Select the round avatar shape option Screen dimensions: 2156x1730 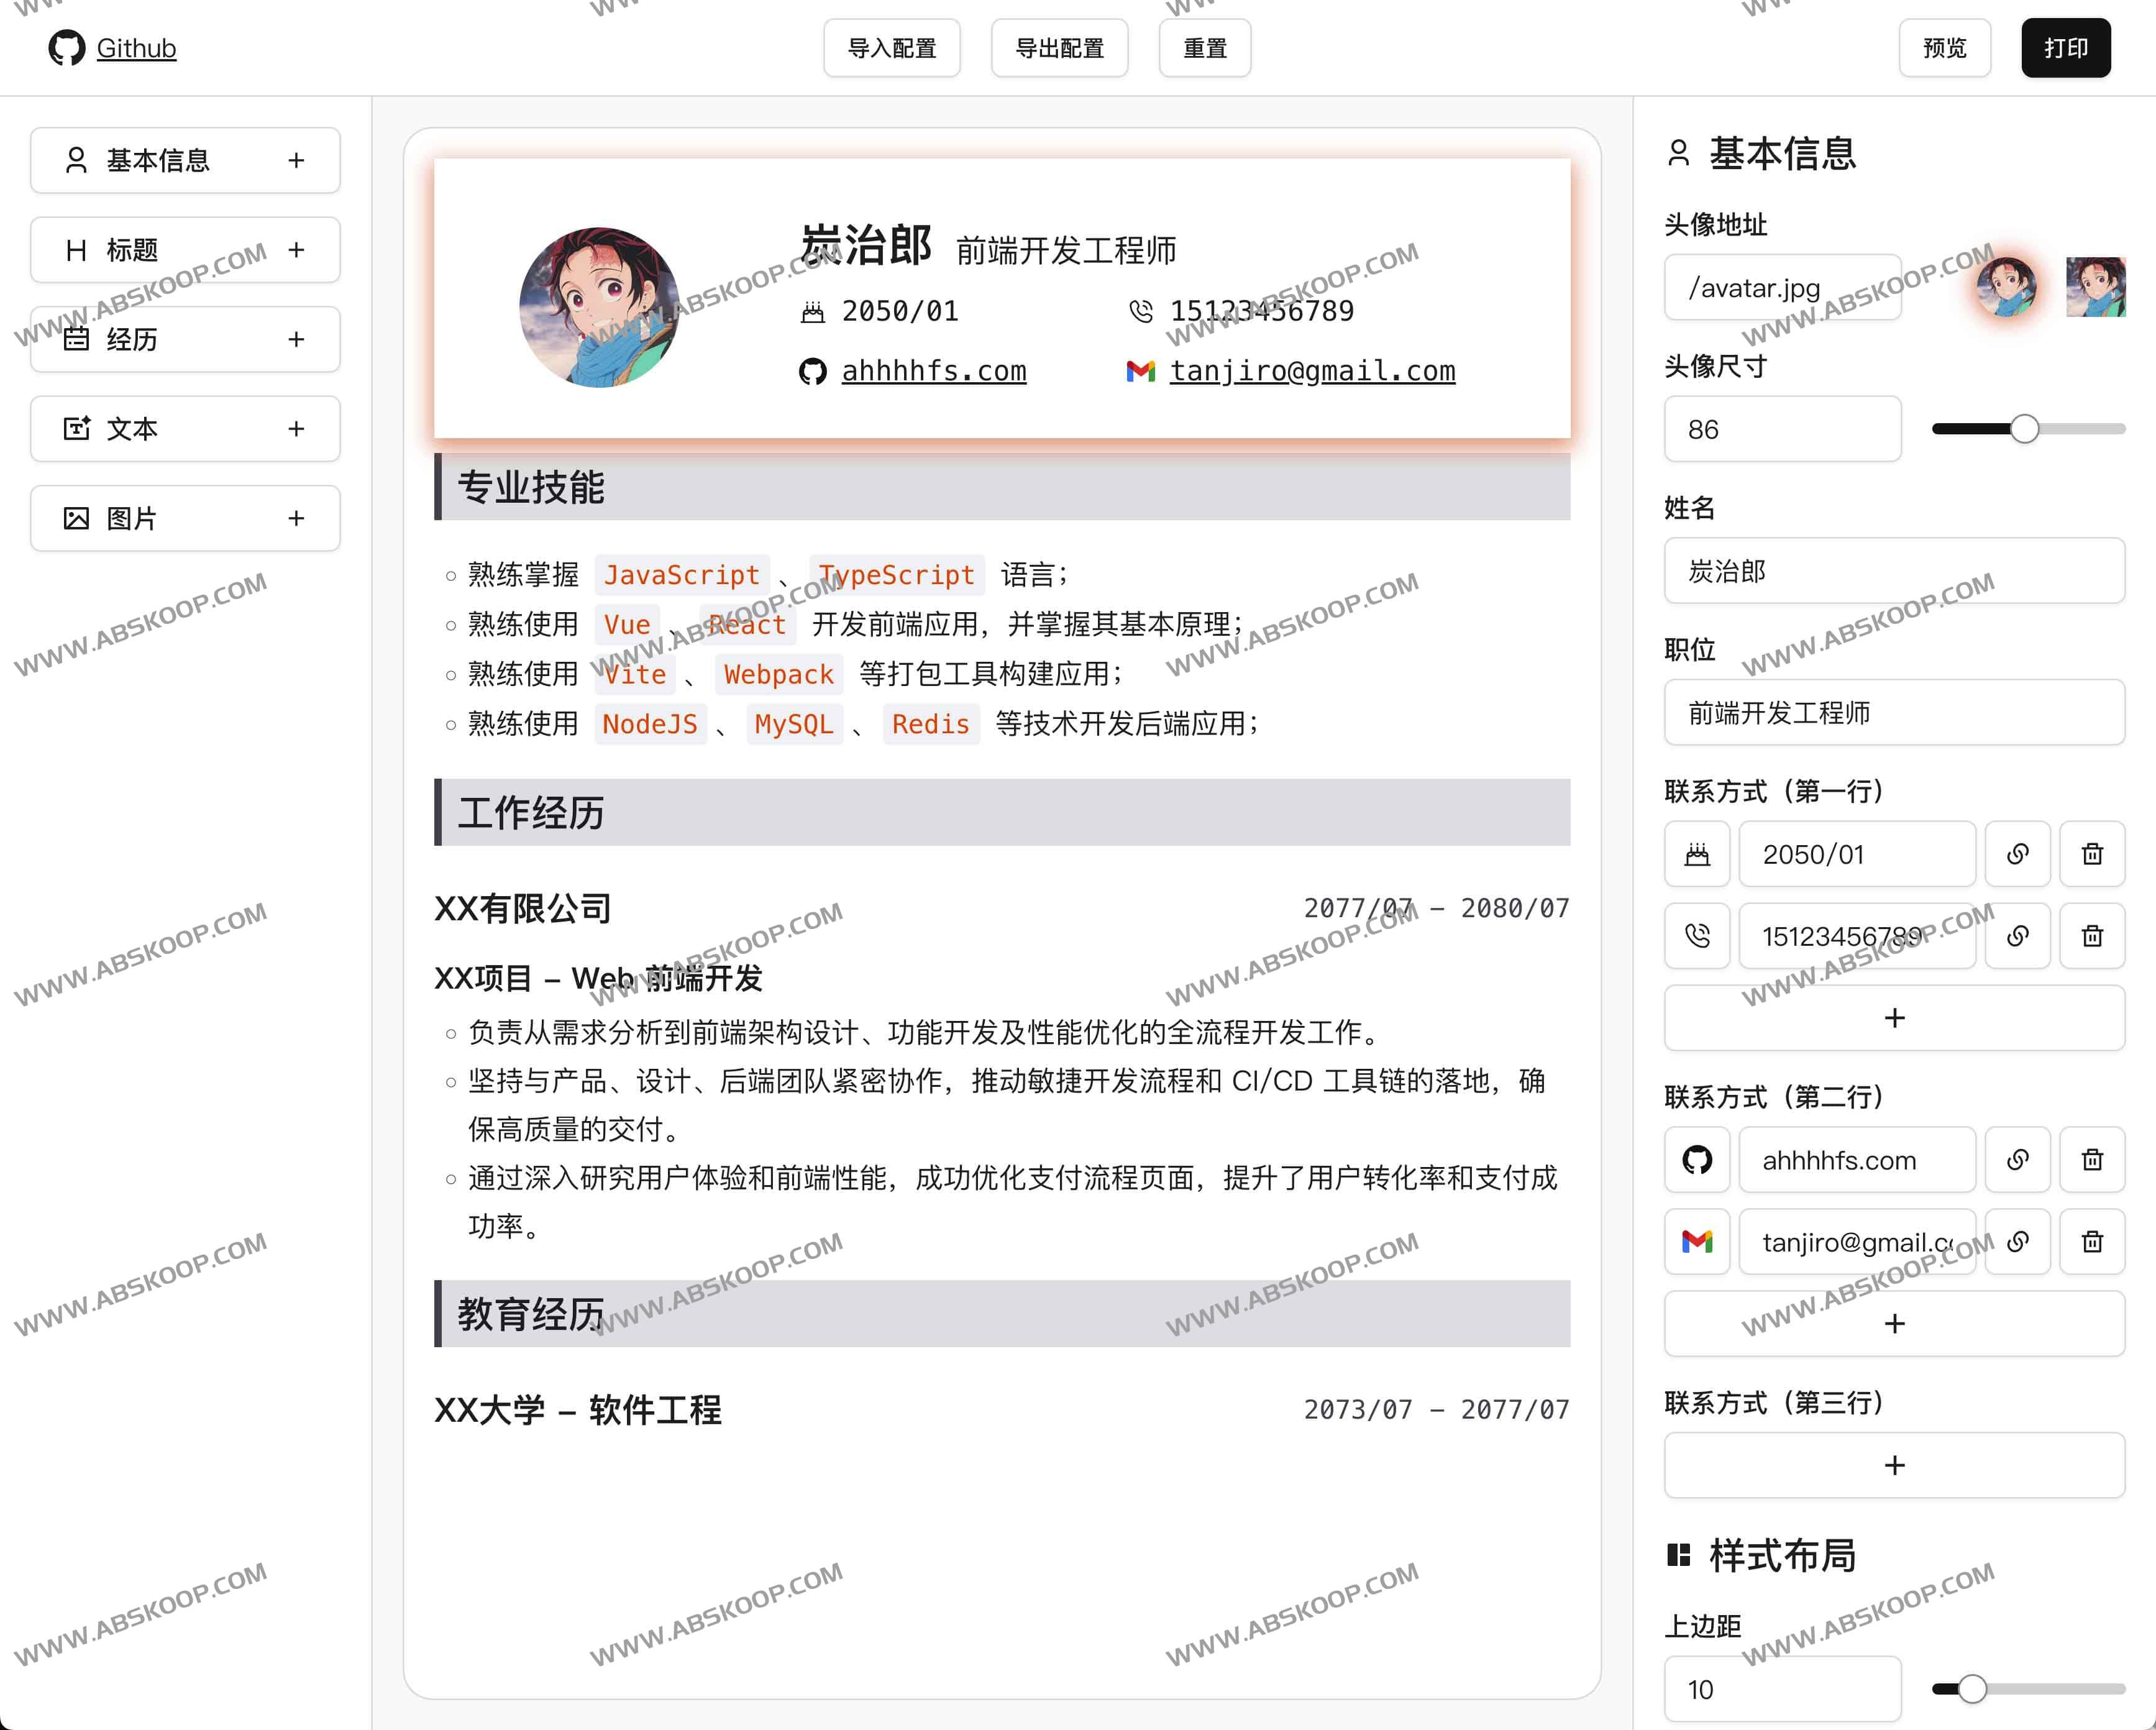click(2006, 287)
